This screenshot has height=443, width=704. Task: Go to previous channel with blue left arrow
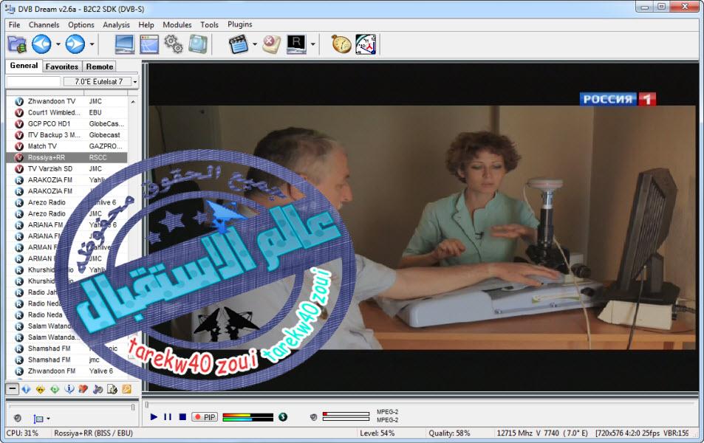[x=41, y=44]
